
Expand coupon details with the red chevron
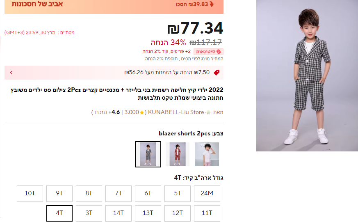tap(11, 73)
